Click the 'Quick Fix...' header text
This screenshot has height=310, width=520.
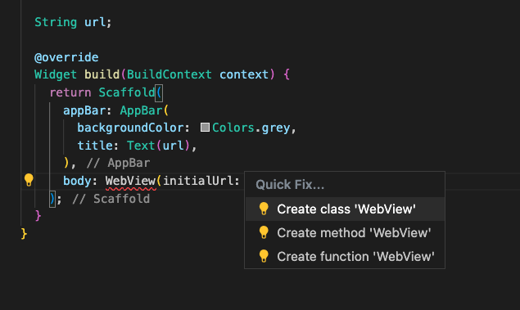coord(290,185)
